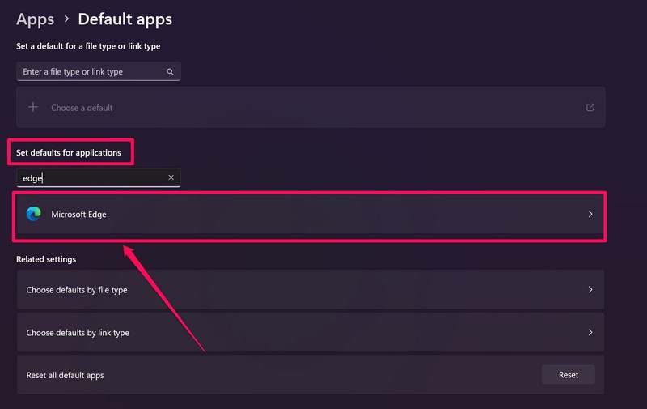Screen dimensions: 647x409
Task: Expand Microsoft Edge defaults using its chevron
Action: 590,215
